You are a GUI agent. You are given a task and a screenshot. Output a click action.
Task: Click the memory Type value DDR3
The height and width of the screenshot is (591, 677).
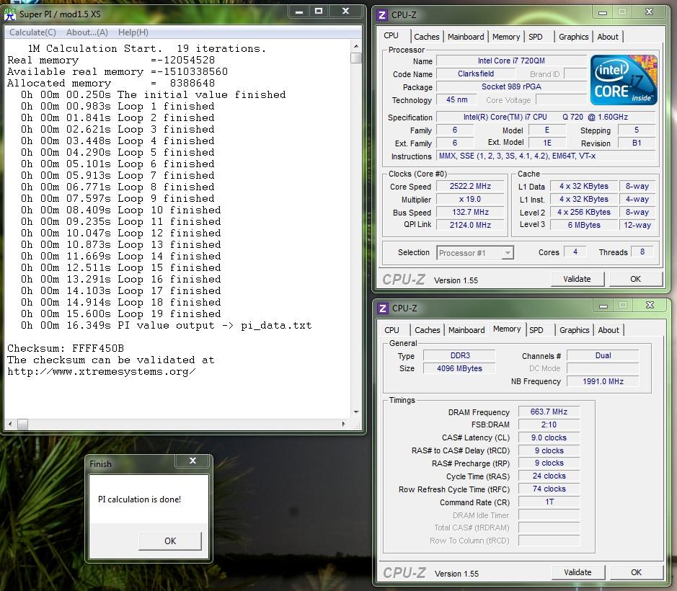coord(460,355)
